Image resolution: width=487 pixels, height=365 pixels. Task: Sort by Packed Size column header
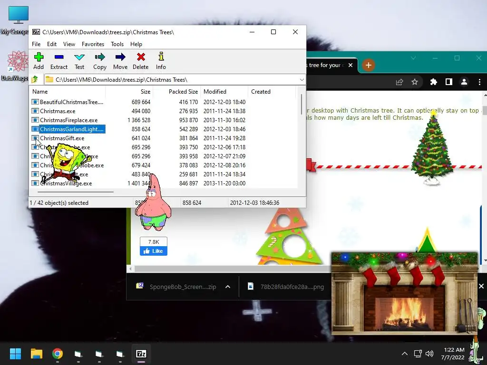tap(176, 92)
